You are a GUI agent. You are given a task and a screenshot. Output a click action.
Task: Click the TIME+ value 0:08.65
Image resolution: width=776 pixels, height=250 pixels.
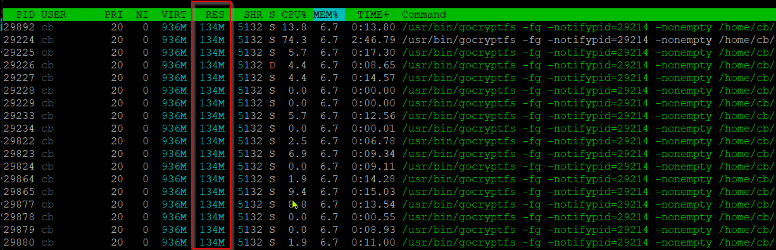pyautogui.click(x=373, y=65)
